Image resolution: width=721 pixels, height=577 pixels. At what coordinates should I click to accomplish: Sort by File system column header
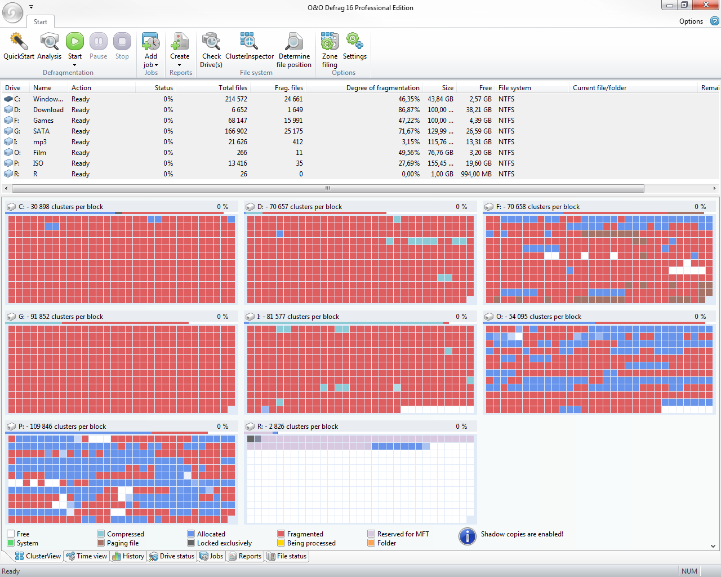[532, 88]
